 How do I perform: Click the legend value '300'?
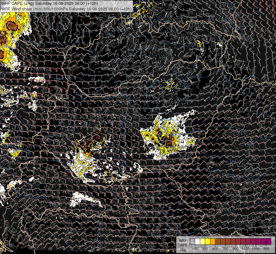tap(205, 249)
